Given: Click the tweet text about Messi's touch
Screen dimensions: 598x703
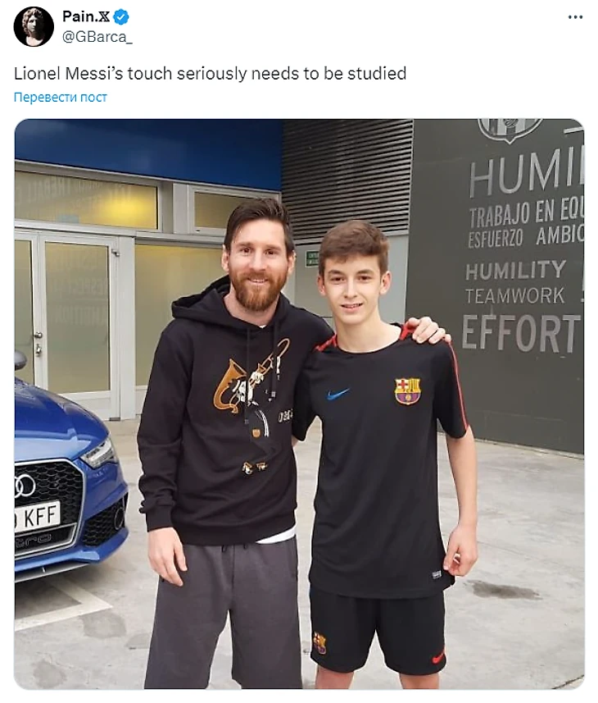Looking at the screenshot, I should pyautogui.click(x=210, y=74).
